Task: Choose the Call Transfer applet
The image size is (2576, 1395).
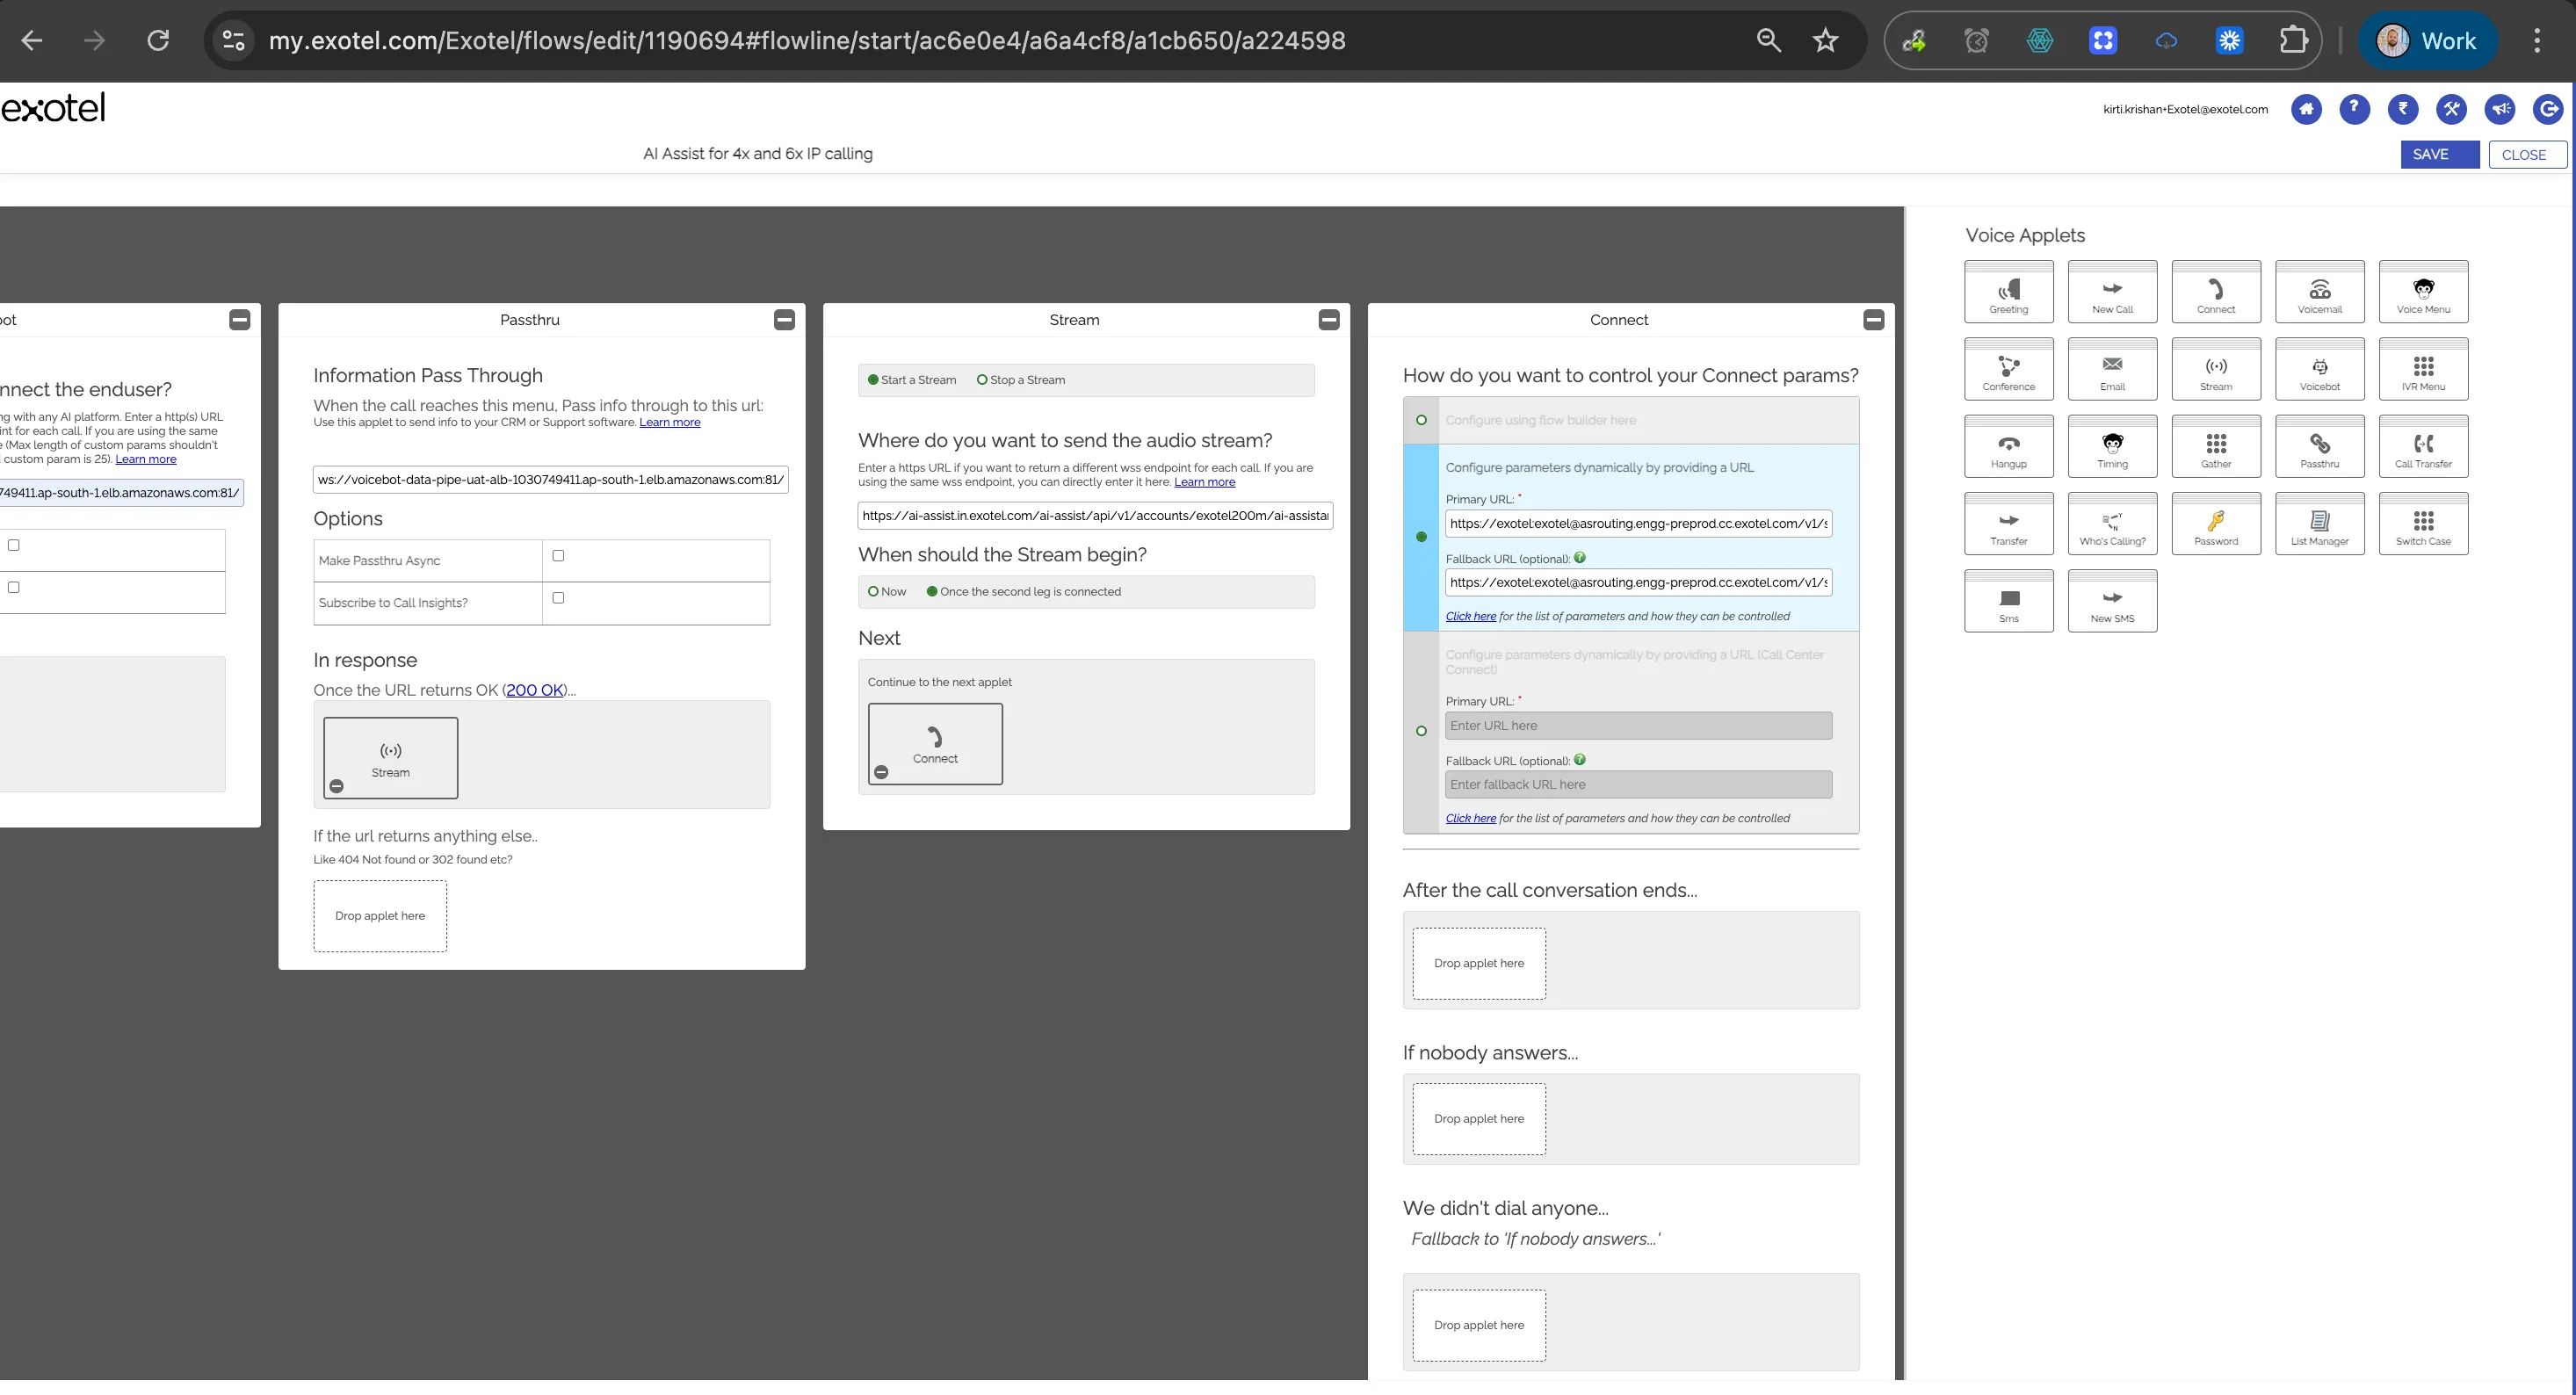Action: pos(2423,446)
